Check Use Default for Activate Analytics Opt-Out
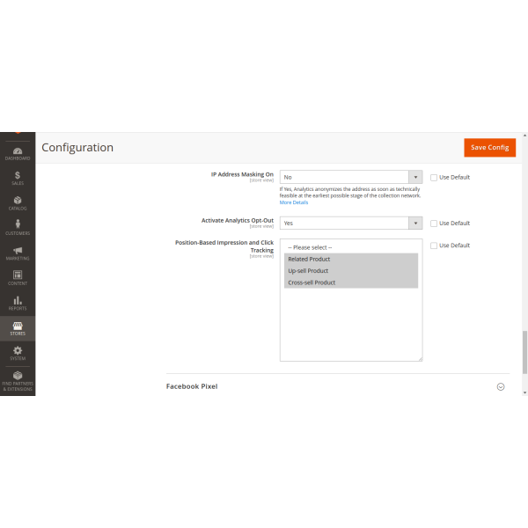This screenshot has height=528, width=528. 434,224
